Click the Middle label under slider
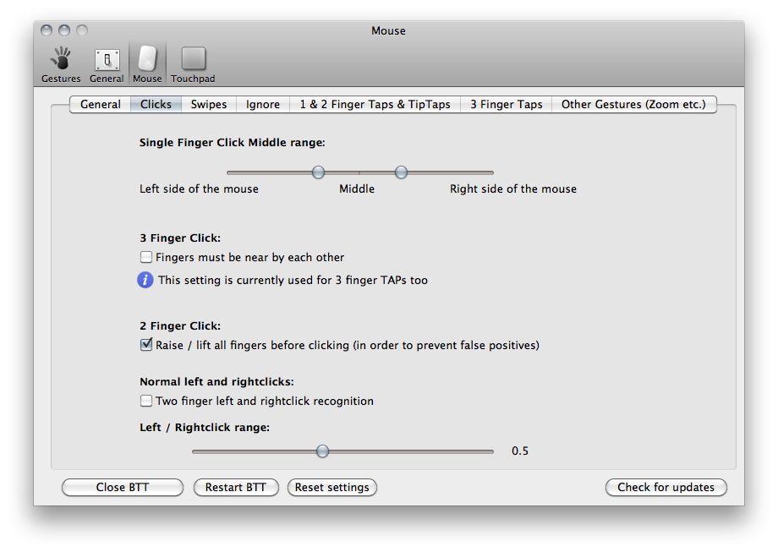The height and width of the screenshot is (552, 778). 357,189
